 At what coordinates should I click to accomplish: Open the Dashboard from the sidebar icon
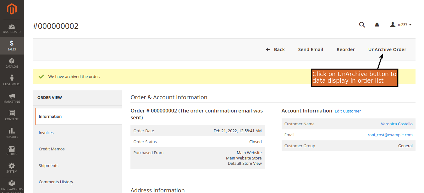pyautogui.click(x=12, y=29)
